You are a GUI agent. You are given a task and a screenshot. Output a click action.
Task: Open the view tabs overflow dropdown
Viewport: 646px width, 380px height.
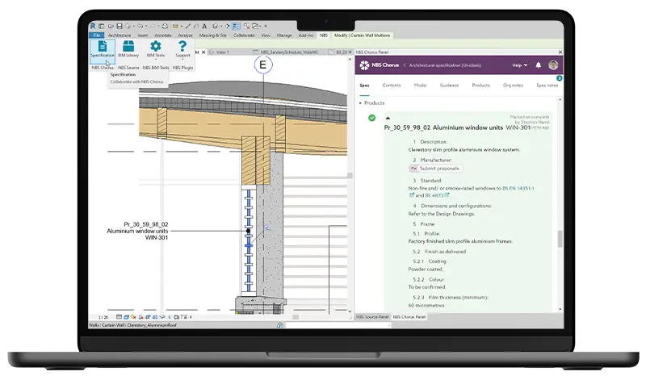pyautogui.click(x=350, y=52)
